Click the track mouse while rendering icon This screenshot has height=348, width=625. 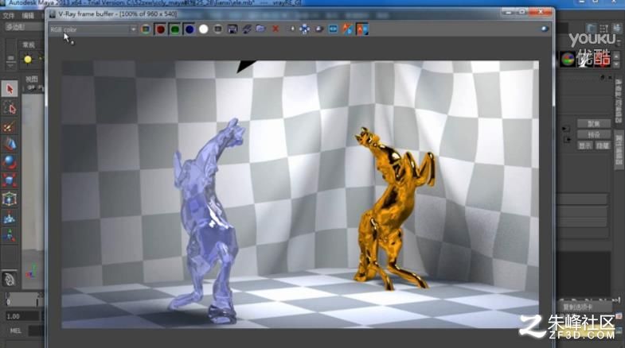tap(292, 29)
